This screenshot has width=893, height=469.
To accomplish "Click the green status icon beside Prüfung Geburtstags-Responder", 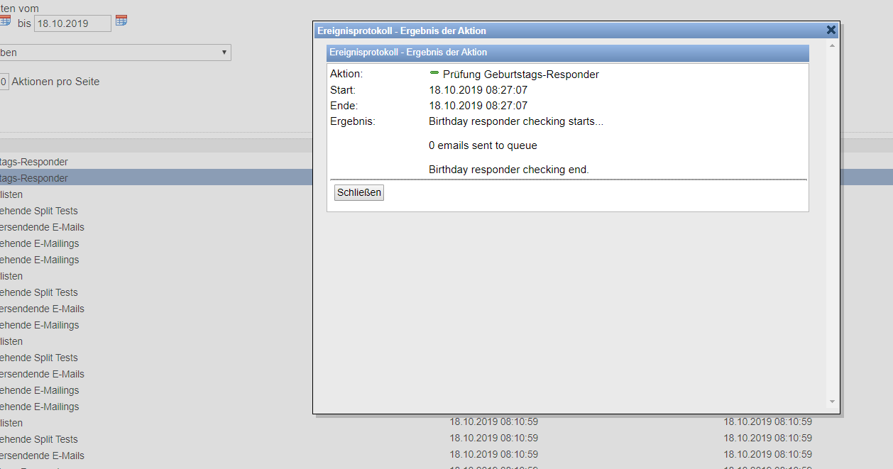I will [434, 72].
